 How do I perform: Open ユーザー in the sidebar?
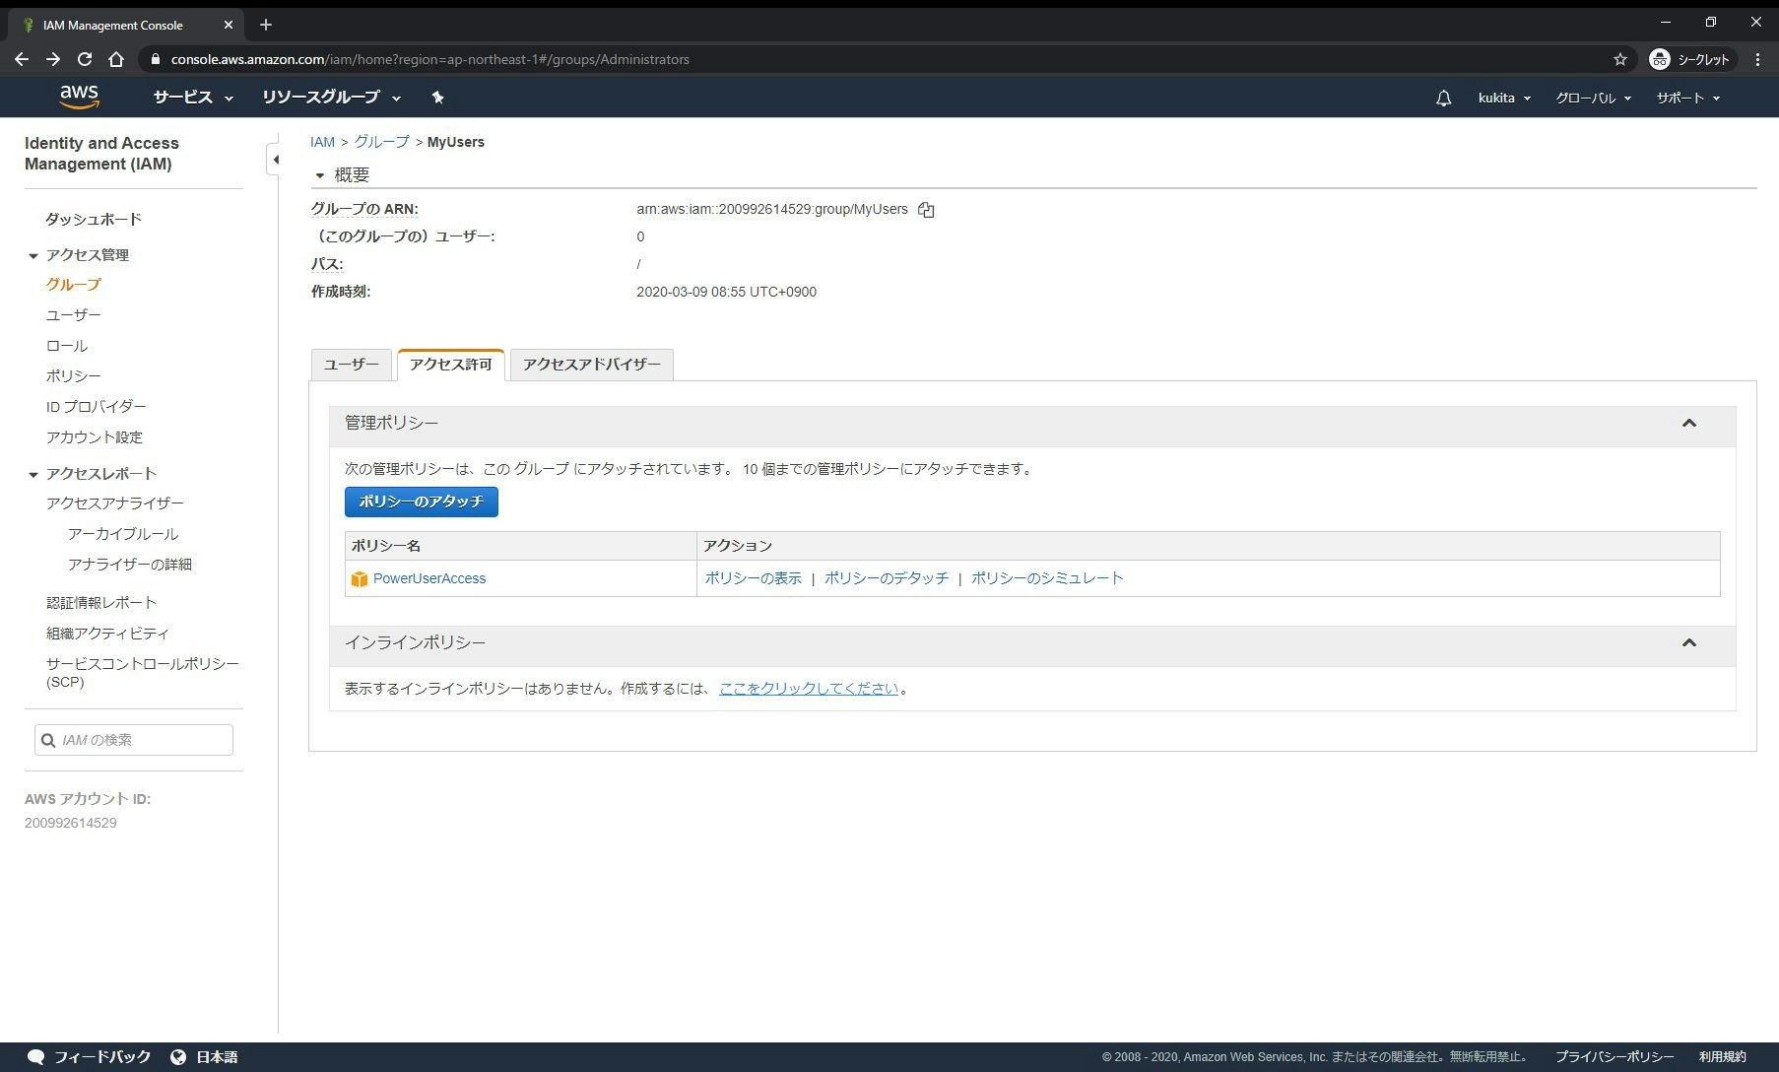click(x=73, y=315)
